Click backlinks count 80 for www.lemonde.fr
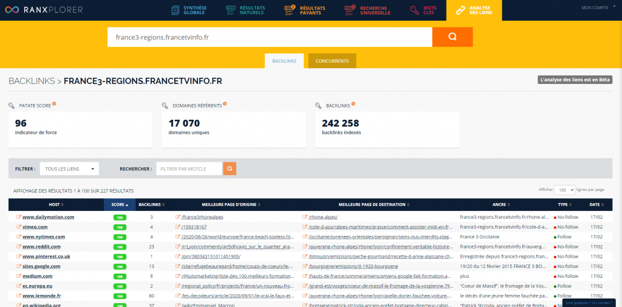Image resolution: width=622 pixels, height=307 pixels. point(151,296)
